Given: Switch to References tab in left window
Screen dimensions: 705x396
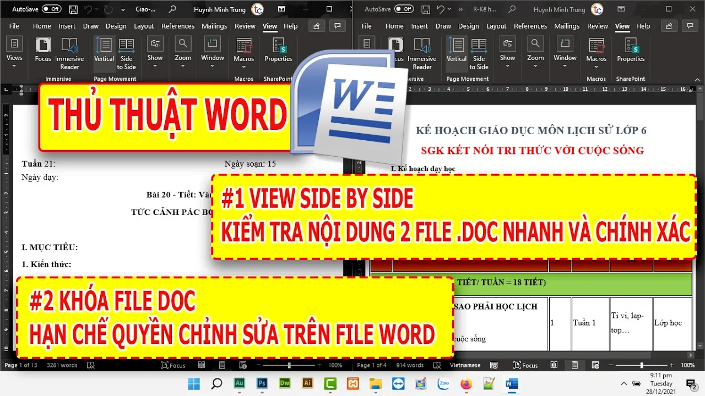Looking at the screenshot, I should click(178, 26).
